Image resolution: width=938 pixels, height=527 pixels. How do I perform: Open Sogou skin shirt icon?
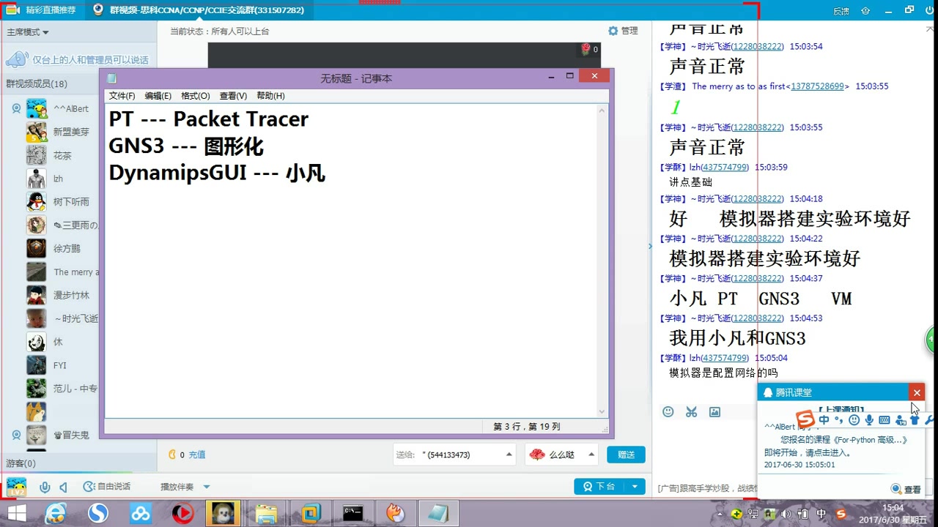(x=915, y=419)
